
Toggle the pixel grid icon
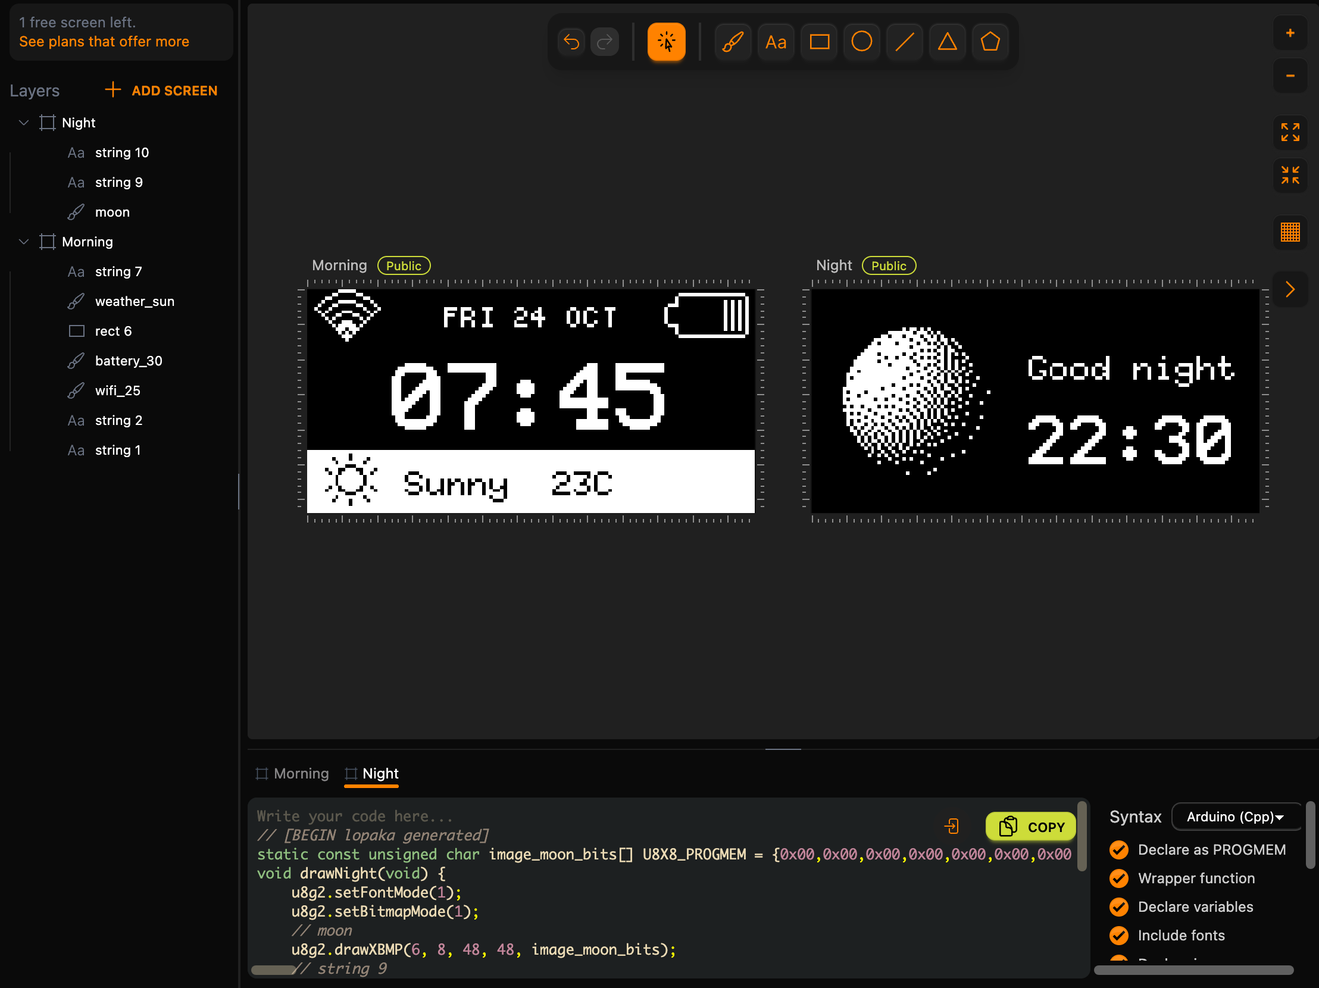(x=1290, y=232)
